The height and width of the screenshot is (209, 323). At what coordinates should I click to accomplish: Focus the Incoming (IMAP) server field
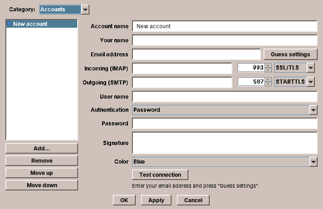[x=182, y=68]
